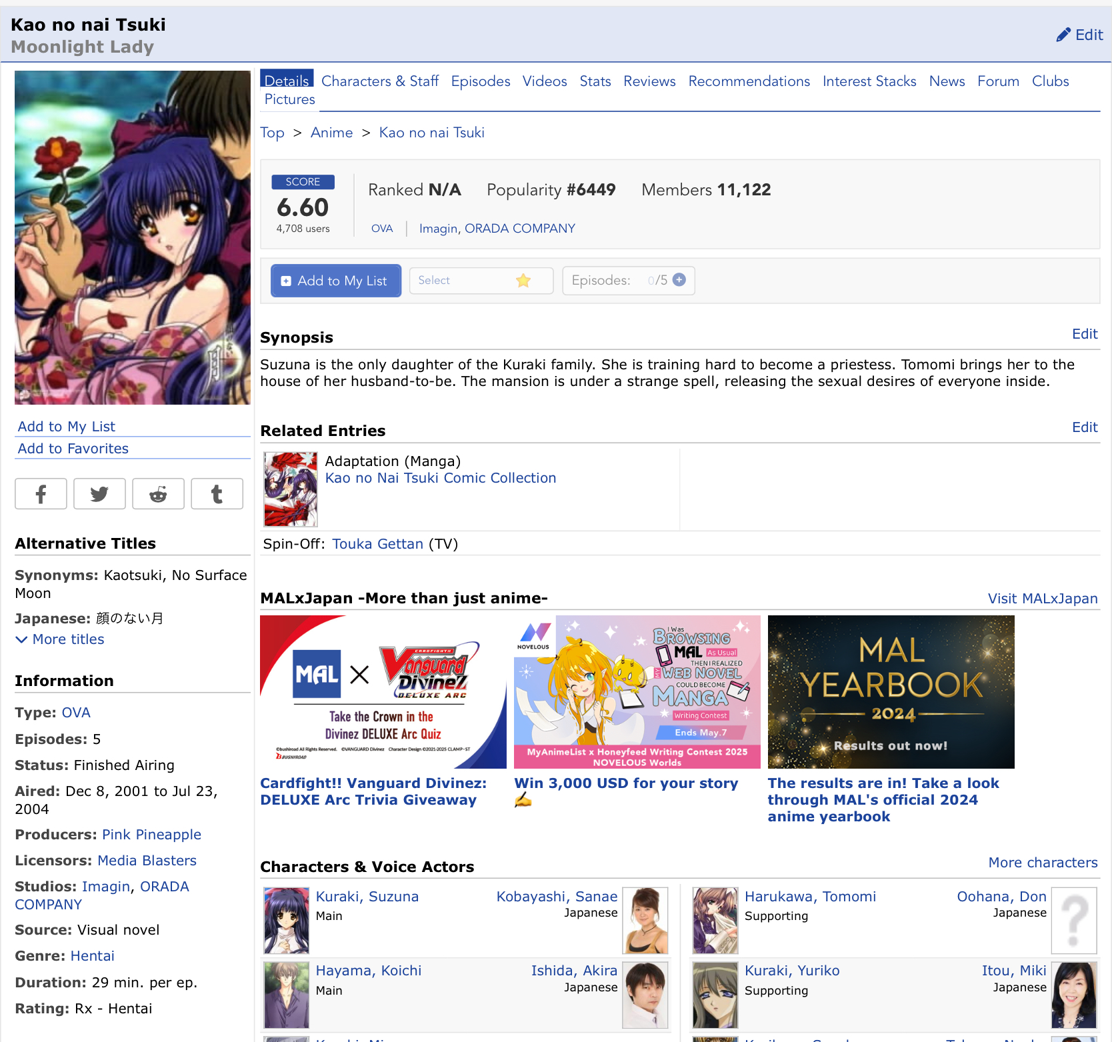Image resolution: width=1112 pixels, height=1042 pixels.
Task: Open the Hentai genre link
Action: click(92, 956)
